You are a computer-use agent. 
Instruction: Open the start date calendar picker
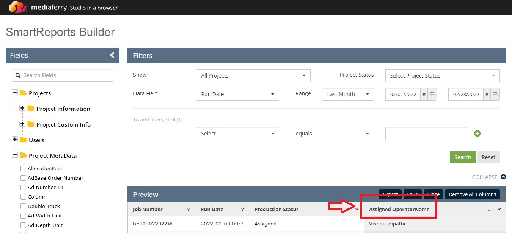432,94
